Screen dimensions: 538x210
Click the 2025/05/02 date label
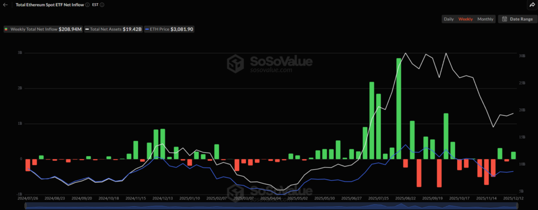[x=297, y=198]
